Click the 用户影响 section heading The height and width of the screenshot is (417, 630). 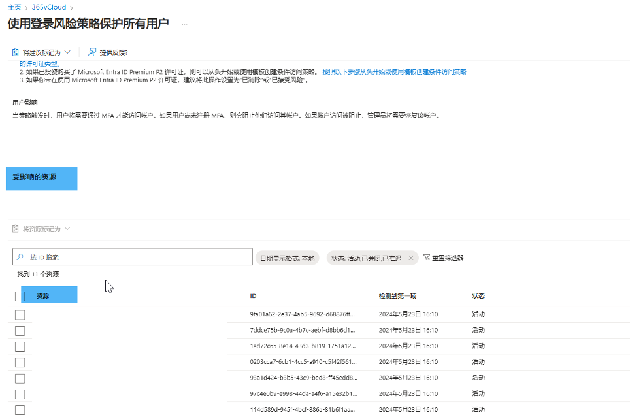coord(25,103)
